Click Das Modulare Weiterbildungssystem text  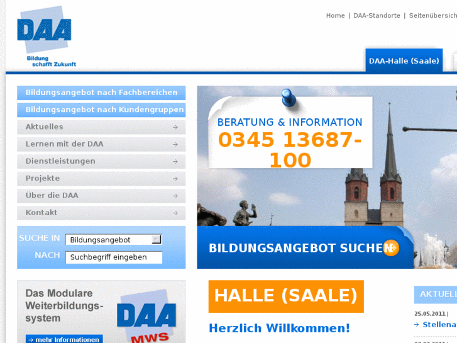64,306
